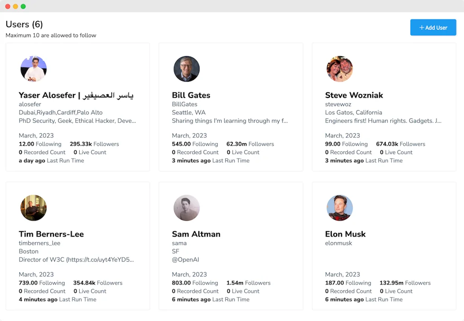Click the BillGates username handle
This screenshot has width=464, height=321.
click(x=184, y=104)
